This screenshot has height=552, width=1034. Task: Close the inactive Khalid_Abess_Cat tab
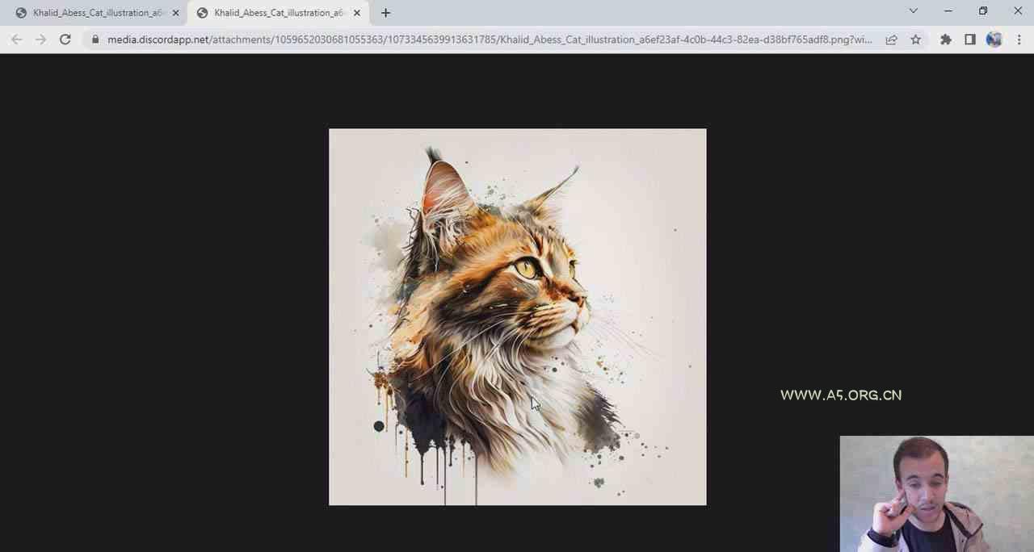(175, 13)
